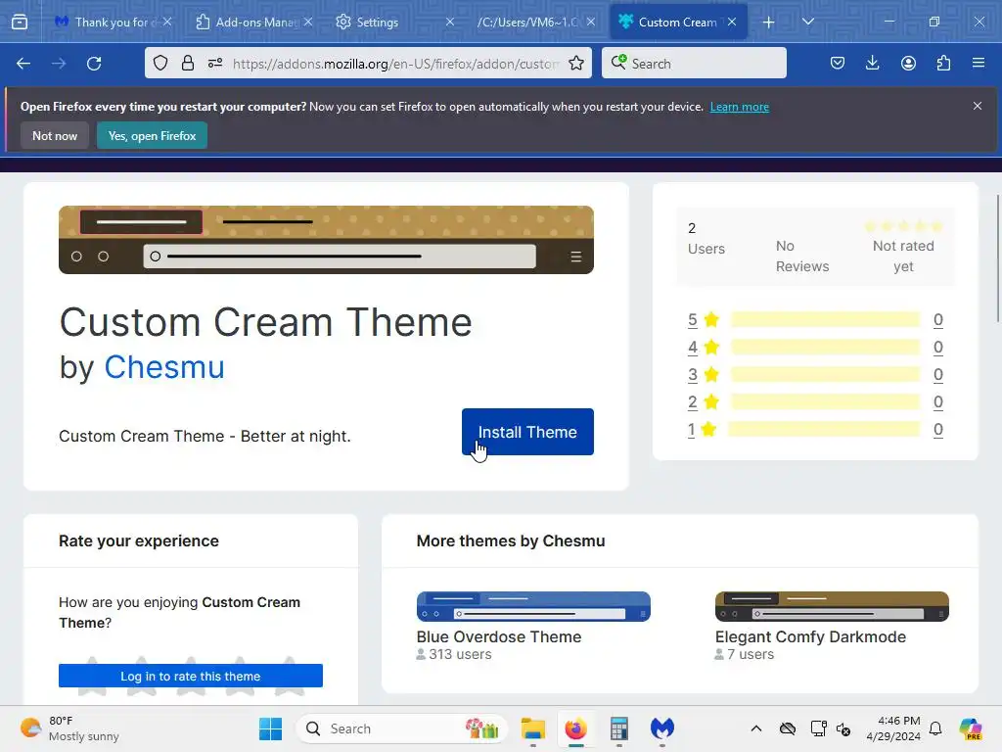The height and width of the screenshot is (752, 1002).
Task: Switch to the Thank you for tab
Action: tap(113, 22)
